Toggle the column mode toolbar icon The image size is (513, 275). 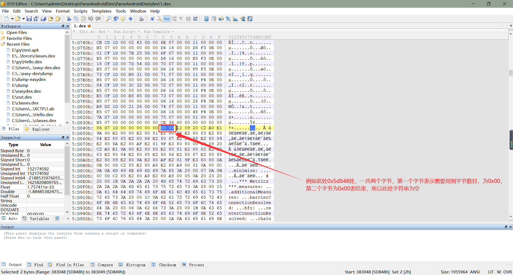(x=188, y=19)
